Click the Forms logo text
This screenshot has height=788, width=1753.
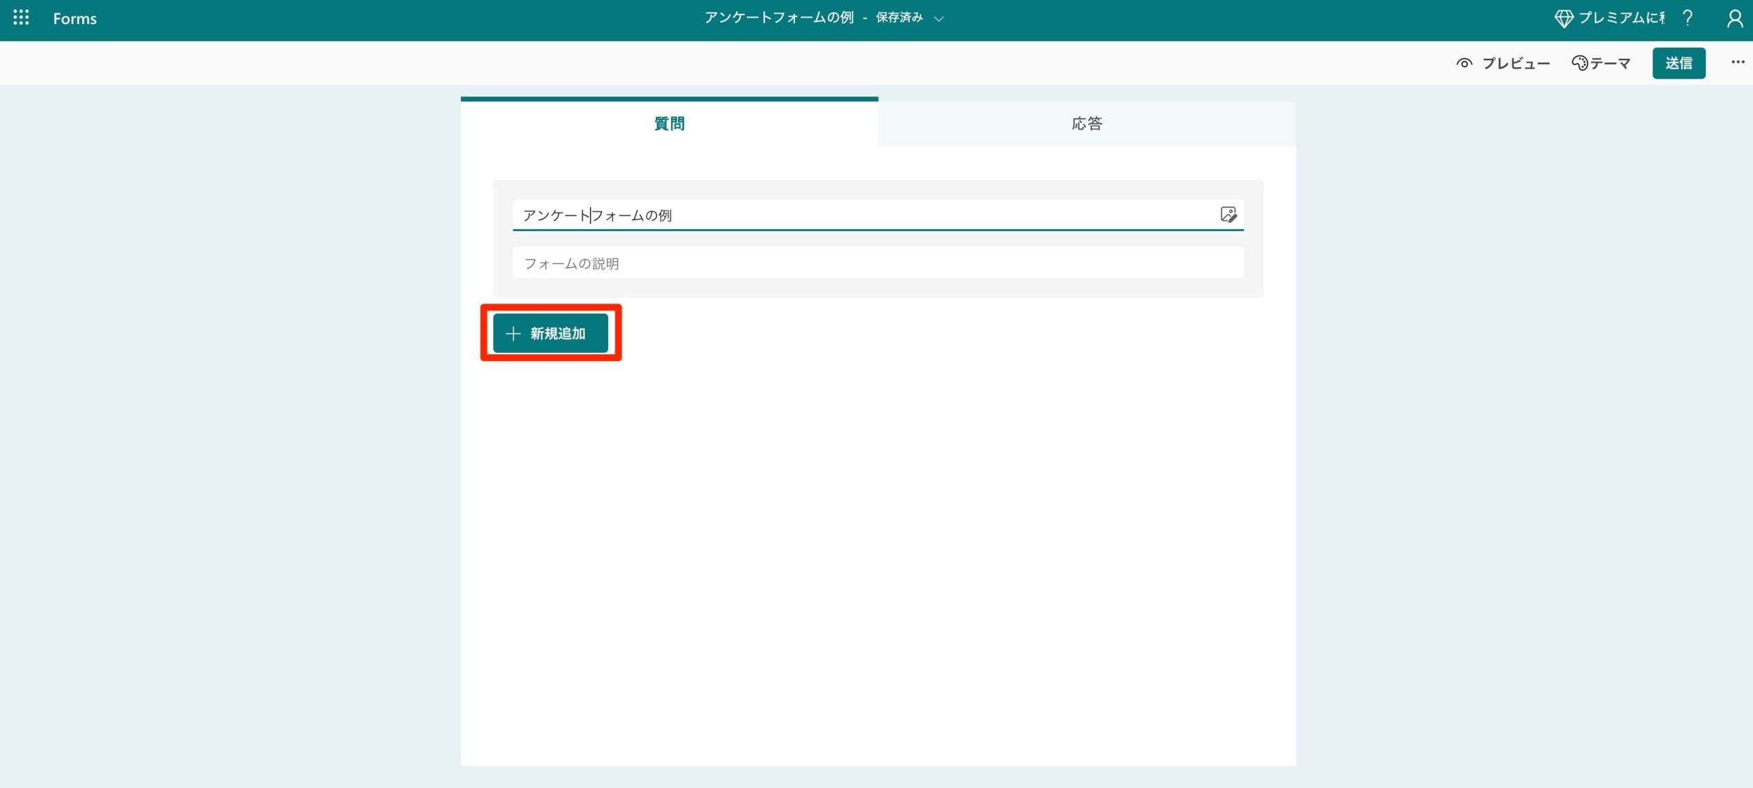click(x=75, y=18)
